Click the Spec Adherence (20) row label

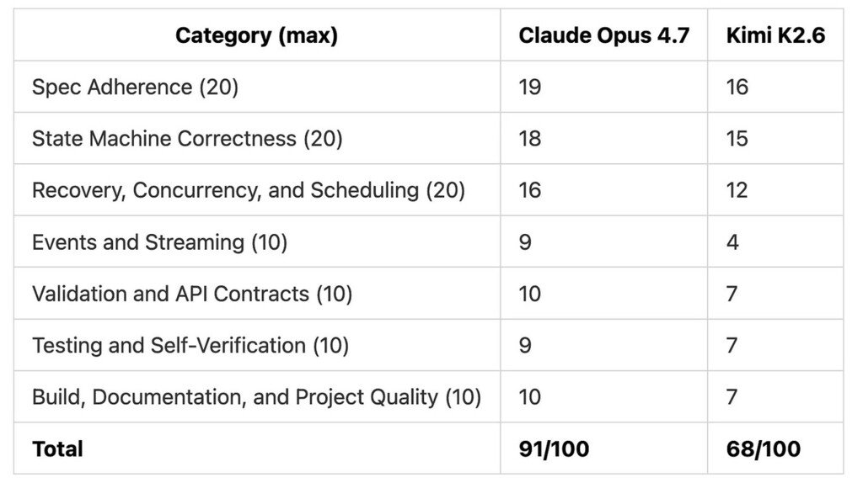[135, 87]
